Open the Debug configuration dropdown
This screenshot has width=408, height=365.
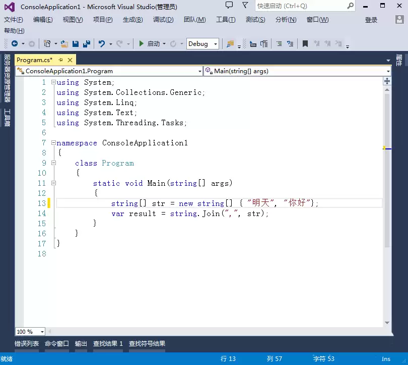click(x=214, y=44)
